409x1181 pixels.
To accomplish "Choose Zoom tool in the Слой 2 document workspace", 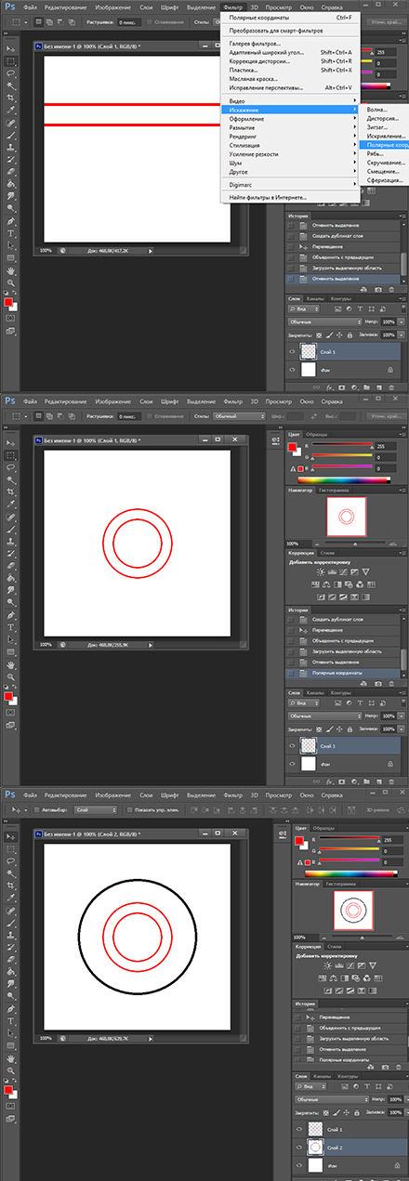I will [x=10, y=1070].
